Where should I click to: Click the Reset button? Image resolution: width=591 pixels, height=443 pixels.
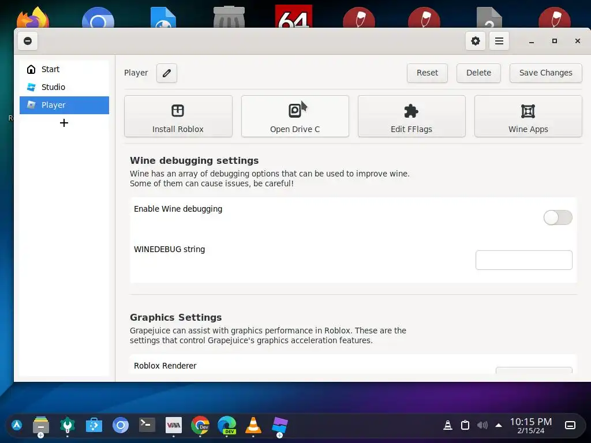click(427, 73)
